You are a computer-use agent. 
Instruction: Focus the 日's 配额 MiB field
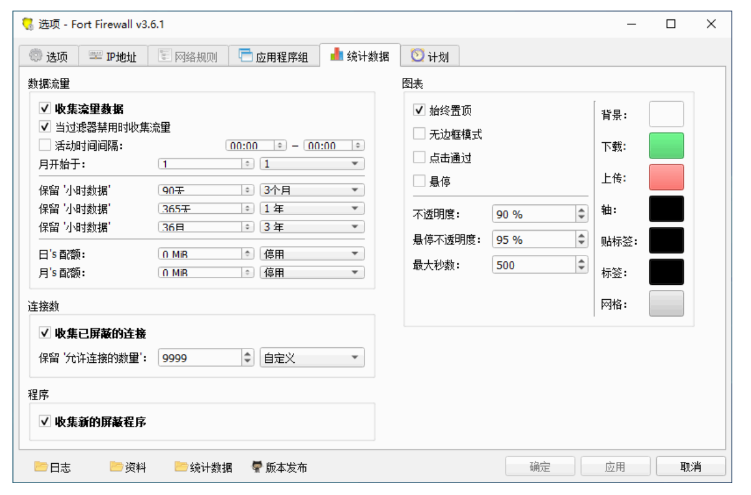pos(206,254)
